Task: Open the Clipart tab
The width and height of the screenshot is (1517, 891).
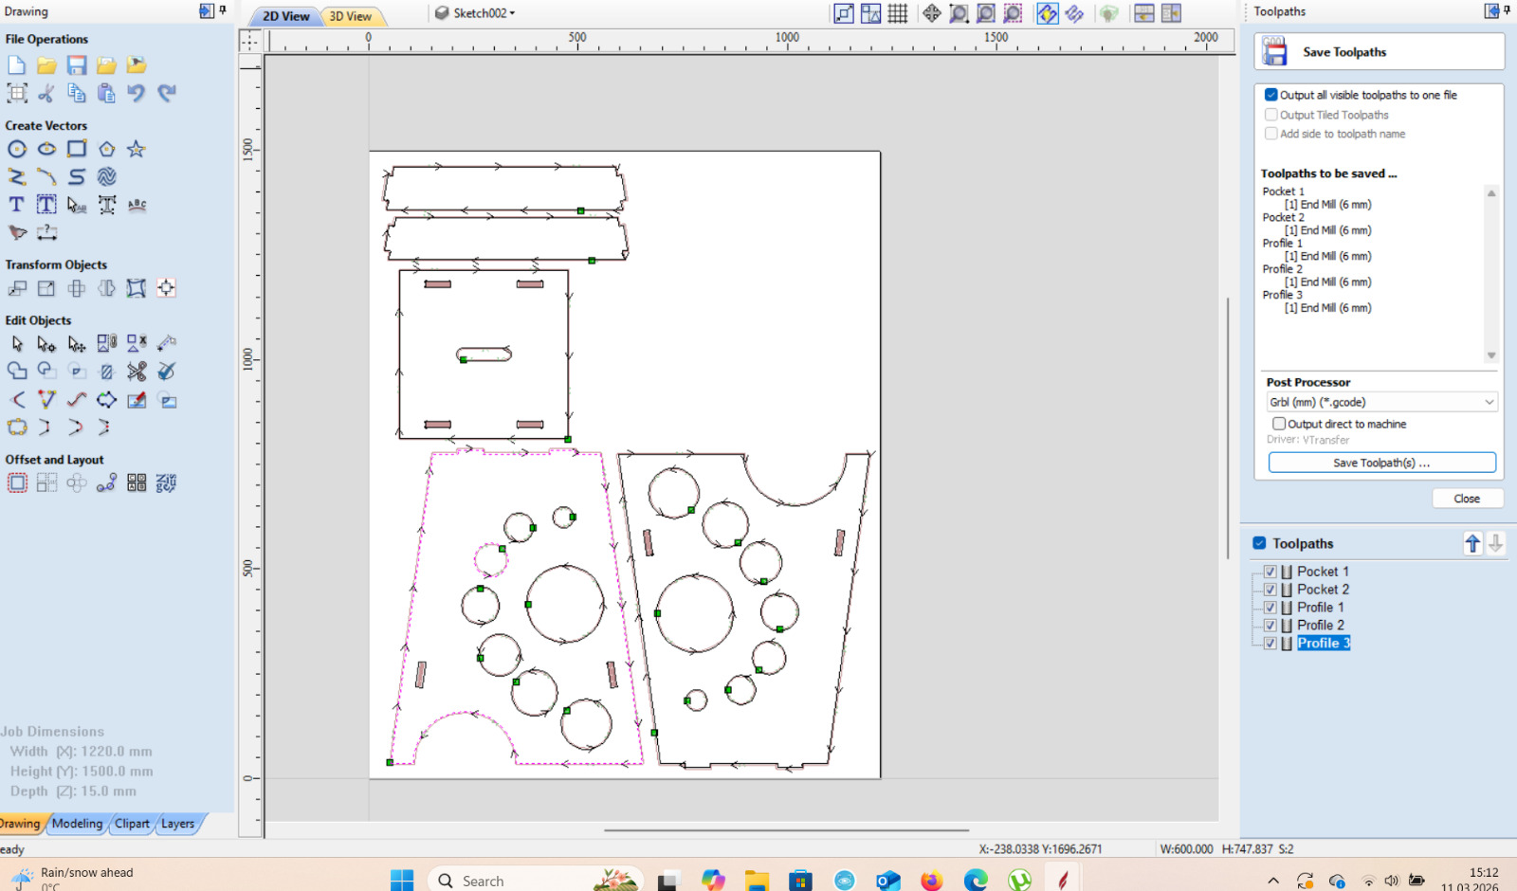Action: coord(132,824)
